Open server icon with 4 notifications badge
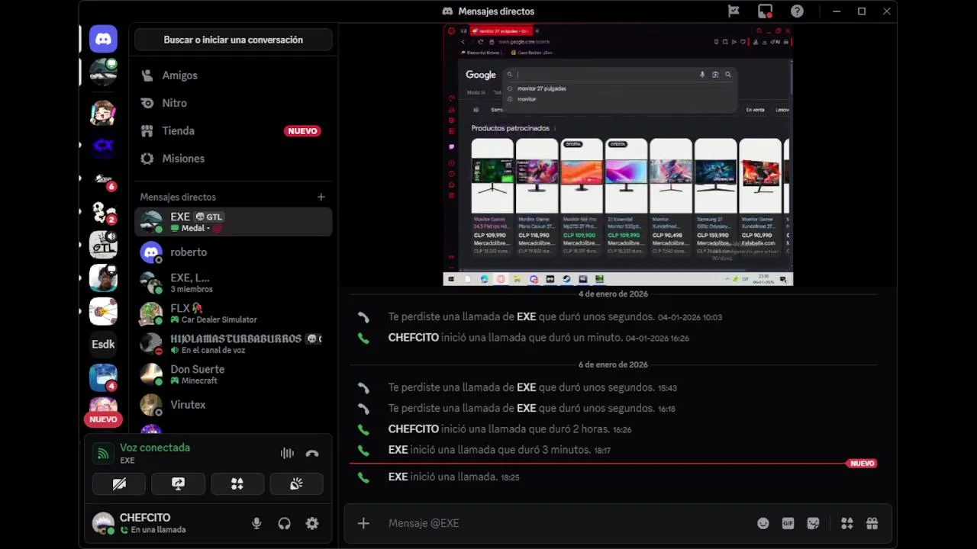 click(x=103, y=377)
